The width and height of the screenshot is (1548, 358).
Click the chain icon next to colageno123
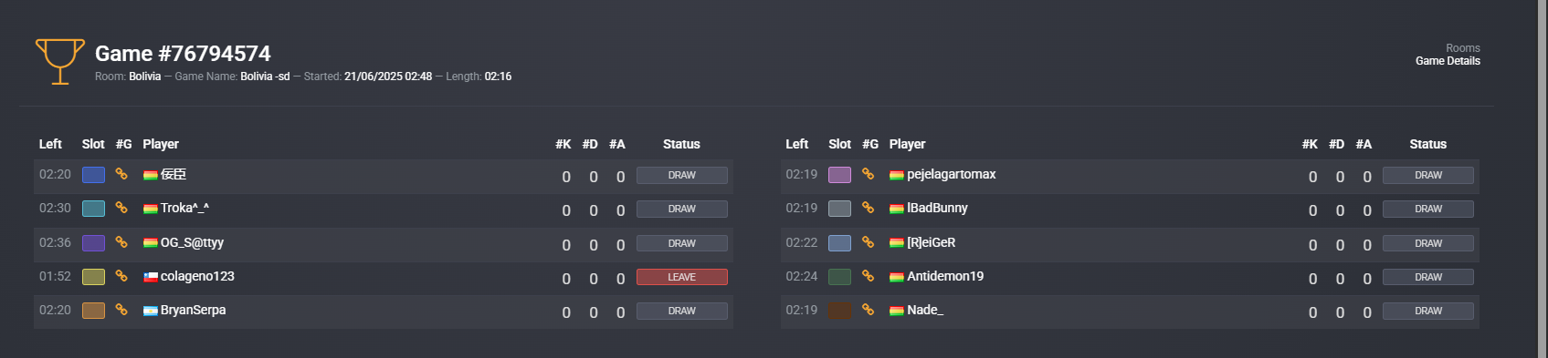[121, 276]
